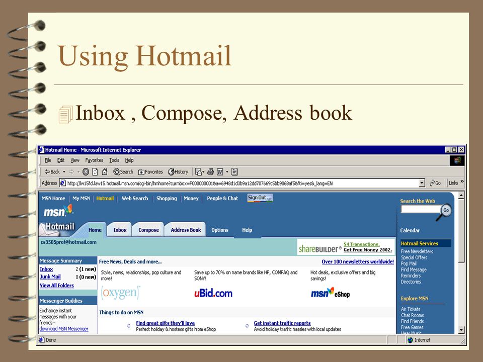Click Find great gifts they'll love link

pos(166,323)
